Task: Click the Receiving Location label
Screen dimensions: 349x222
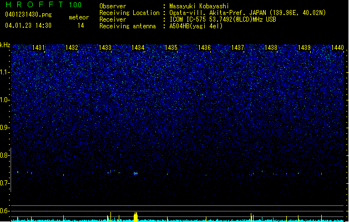Action: pyautogui.click(x=129, y=13)
